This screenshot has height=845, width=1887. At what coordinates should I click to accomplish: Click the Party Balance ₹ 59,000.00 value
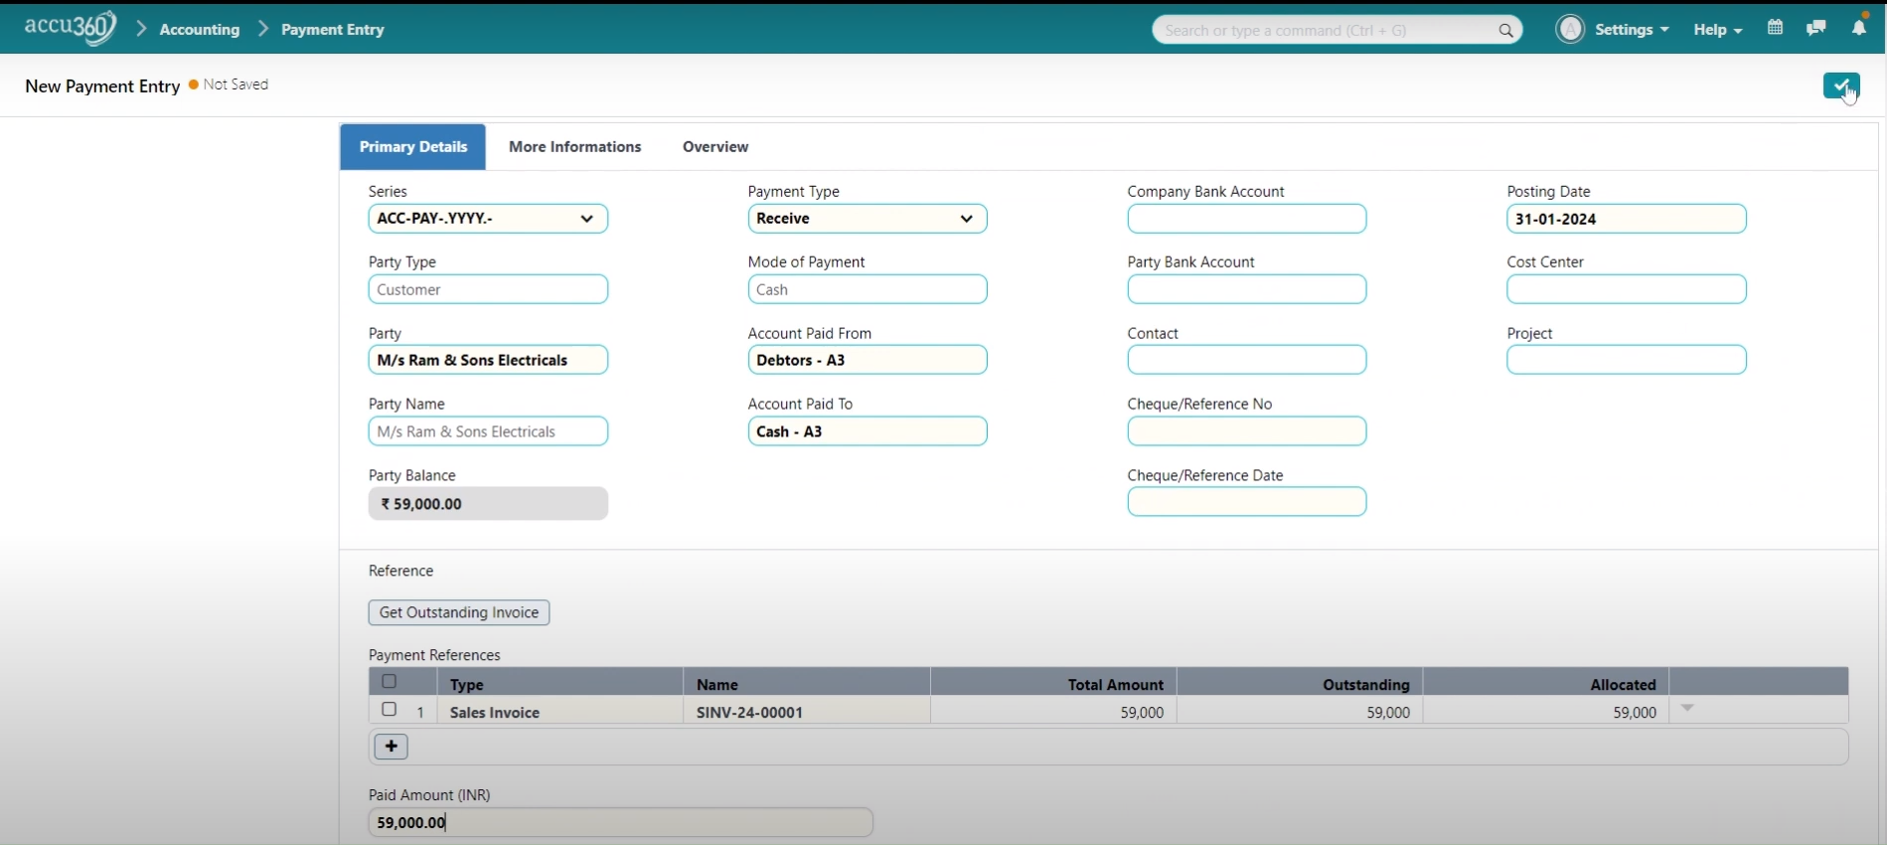pyautogui.click(x=488, y=504)
